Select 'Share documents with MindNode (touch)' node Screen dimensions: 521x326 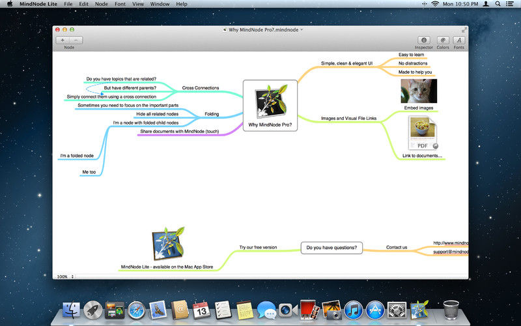click(180, 132)
